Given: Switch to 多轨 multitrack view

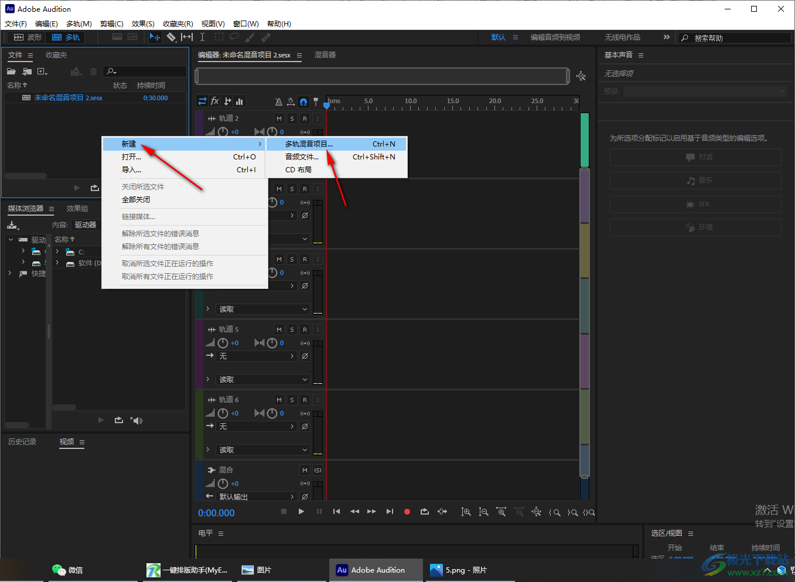Looking at the screenshot, I should [x=66, y=37].
